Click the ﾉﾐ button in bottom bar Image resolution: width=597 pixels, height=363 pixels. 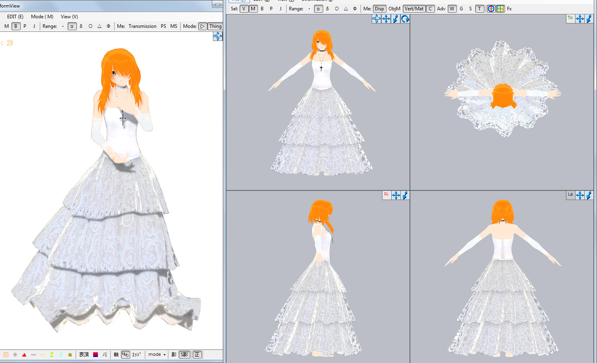105,355
